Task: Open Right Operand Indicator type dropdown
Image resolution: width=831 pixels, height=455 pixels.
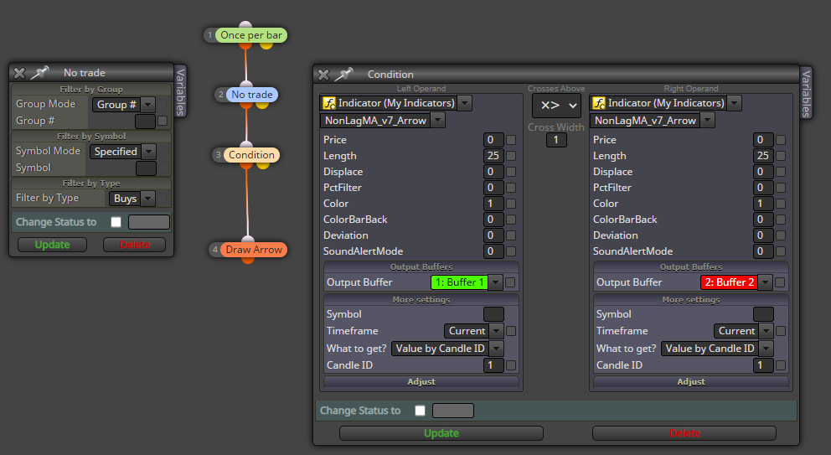Action: (734, 103)
